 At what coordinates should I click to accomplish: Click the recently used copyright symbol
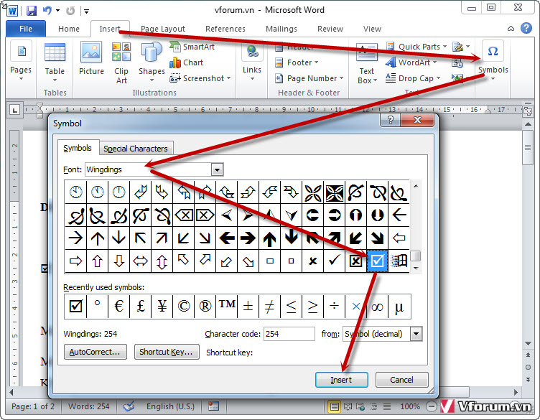click(x=184, y=306)
